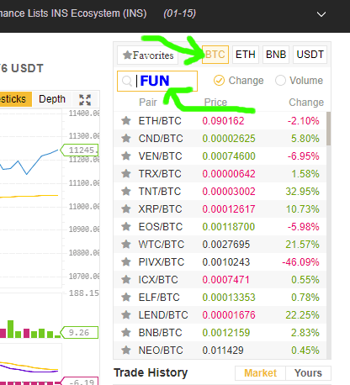Select the WTC/BTC pair name
Image resolution: width=350 pixels, height=385 pixels.
(x=162, y=245)
